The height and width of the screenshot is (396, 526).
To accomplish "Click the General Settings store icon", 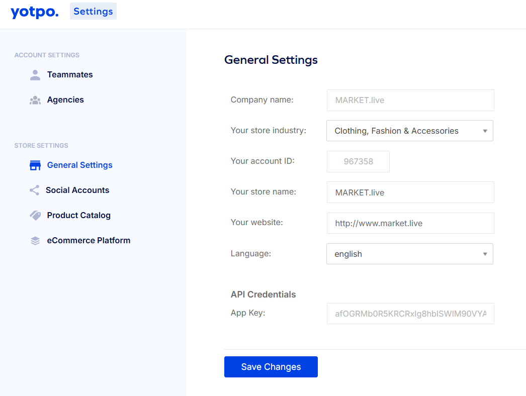I will pyautogui.click(x=35, y=165).
